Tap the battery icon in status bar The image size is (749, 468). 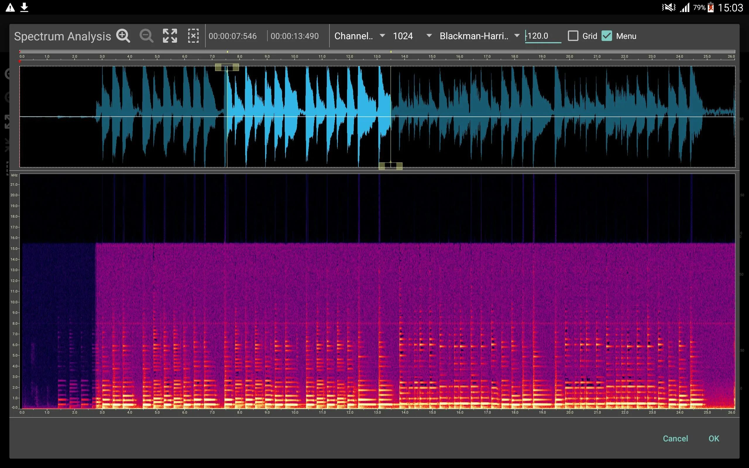pos(711,7)
